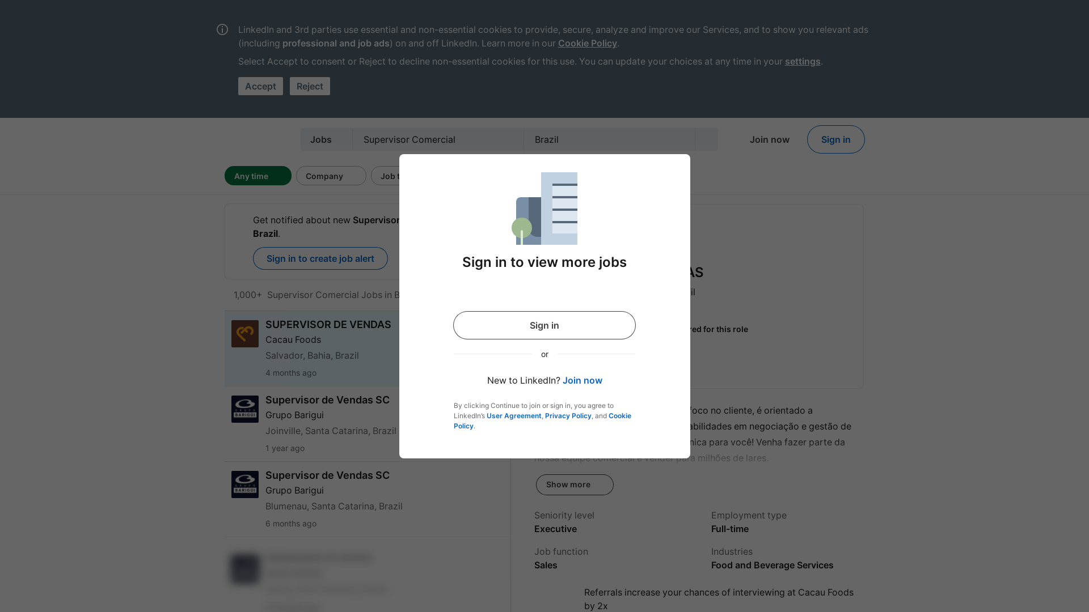Open the Cookie Policy link in banner
This screenshot has width=1089, height=612.
[587, 43]
